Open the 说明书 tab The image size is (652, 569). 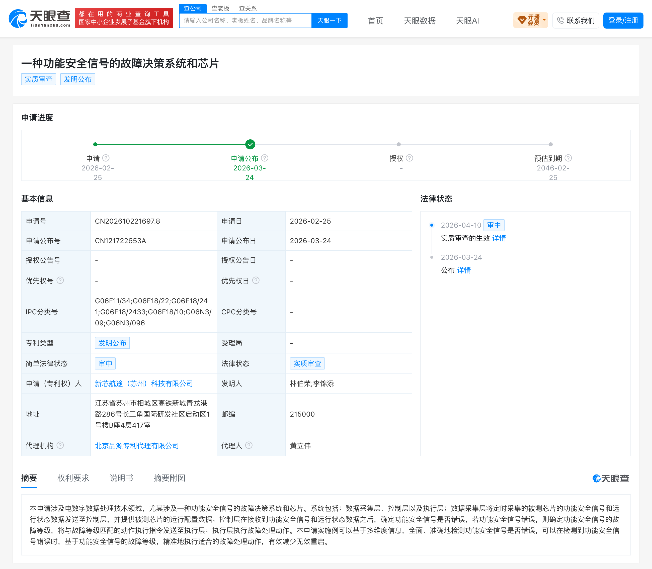(x=121, y=478)
